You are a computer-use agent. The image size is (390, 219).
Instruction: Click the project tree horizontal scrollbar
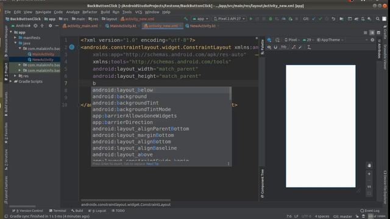coord(23,206)
